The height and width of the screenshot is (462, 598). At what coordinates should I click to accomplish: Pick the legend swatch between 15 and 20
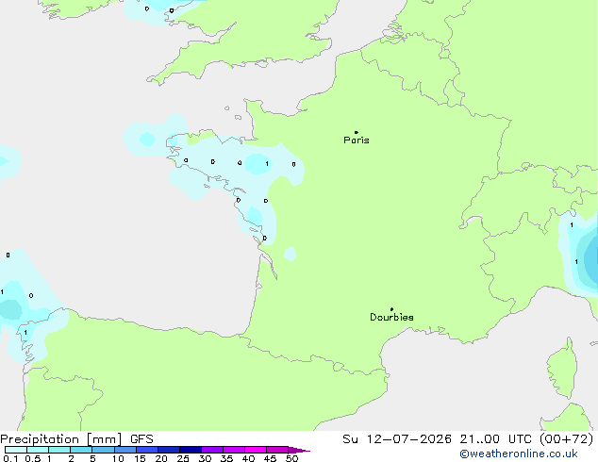click(147, 450)
